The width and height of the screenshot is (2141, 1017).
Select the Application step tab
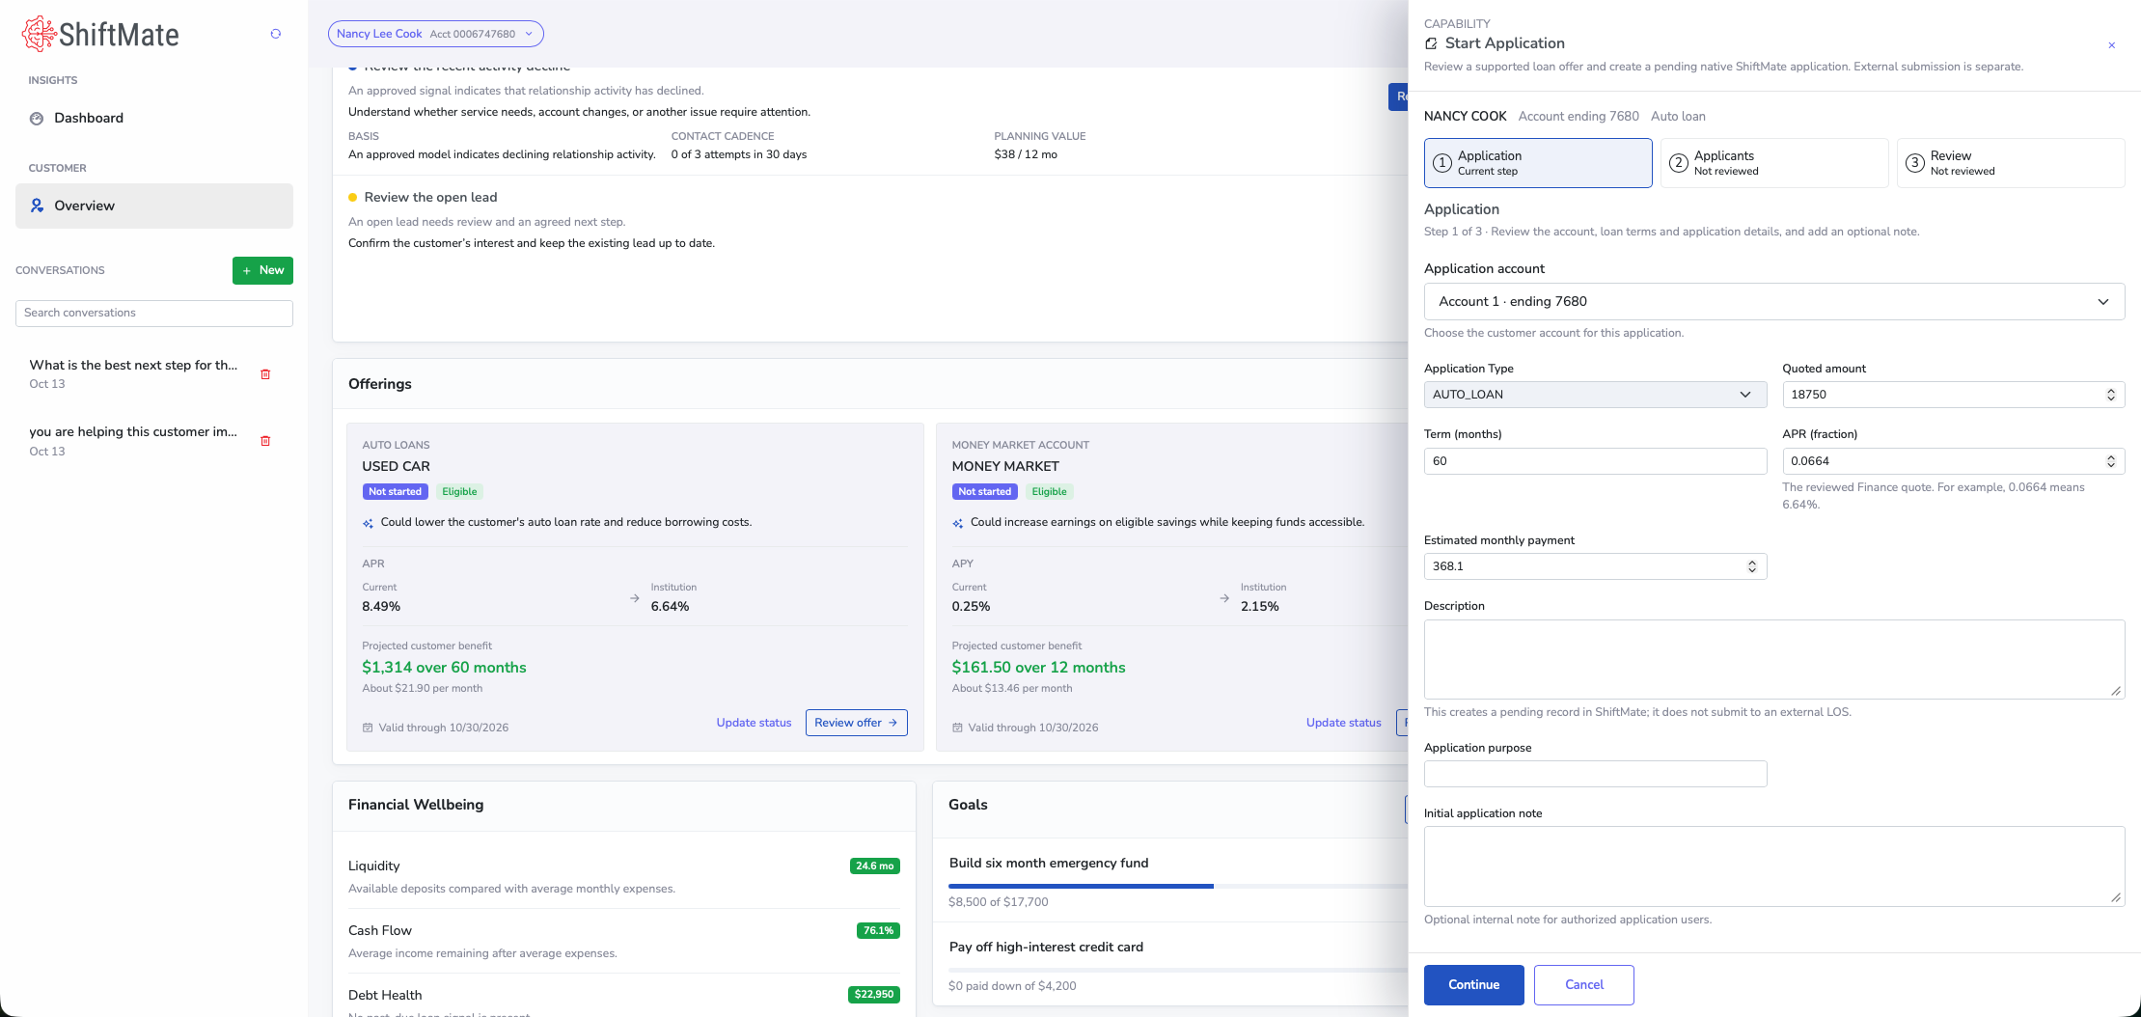pyautogui.click(x=1538, y=163)
